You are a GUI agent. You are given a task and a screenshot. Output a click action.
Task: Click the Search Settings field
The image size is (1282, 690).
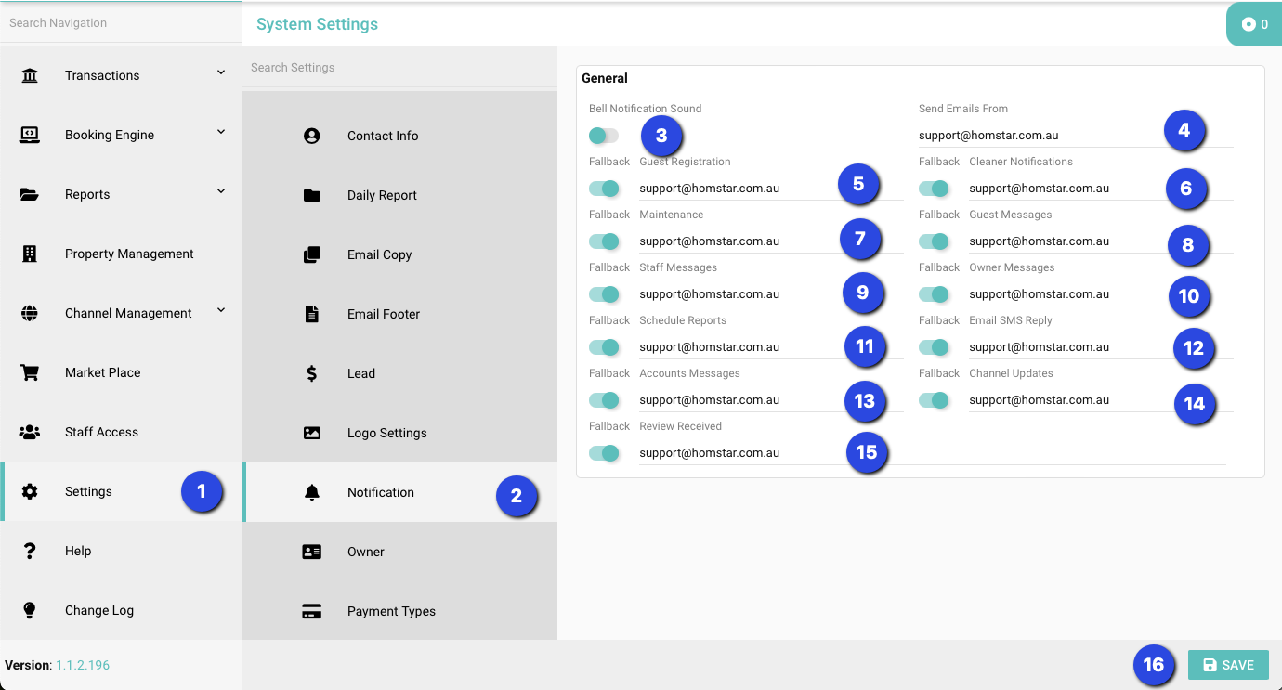(399, 68)
